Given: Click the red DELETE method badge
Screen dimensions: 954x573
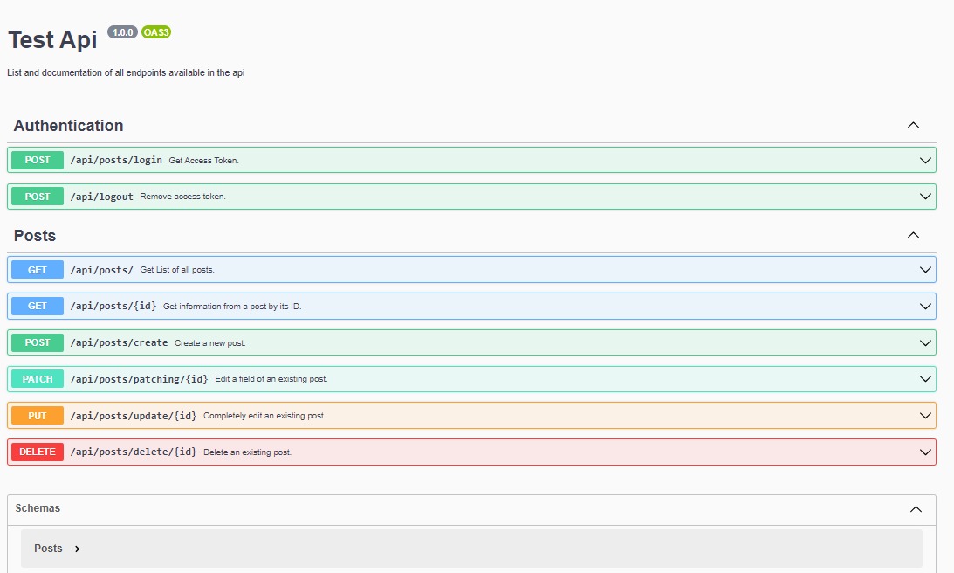Looking at the screenshot, I should (38, 452).
